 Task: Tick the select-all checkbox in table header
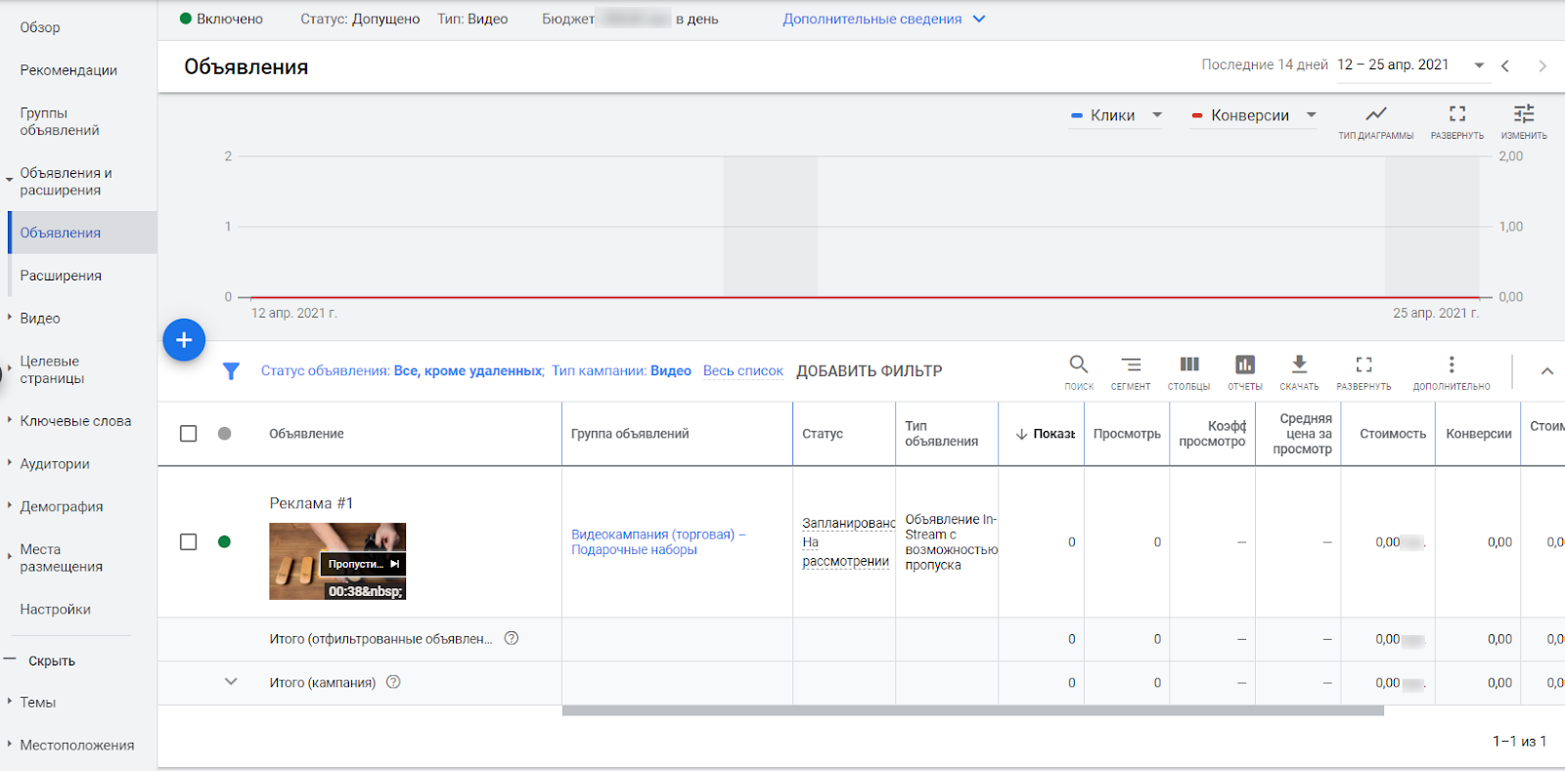(189, 434)
